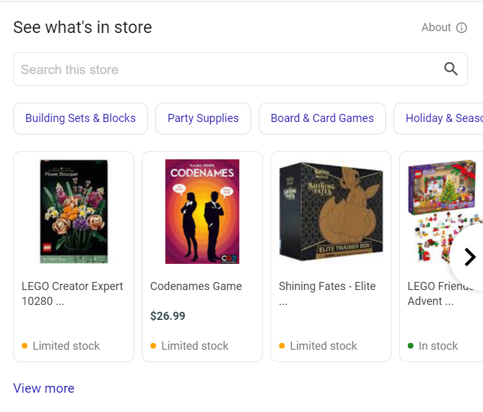The image size is (483, 412).
Task: Open the Shining Fates Elite Trainer Box image
Action: (x=331, y=212)
